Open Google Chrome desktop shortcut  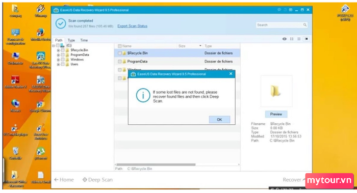pos(40,106)
